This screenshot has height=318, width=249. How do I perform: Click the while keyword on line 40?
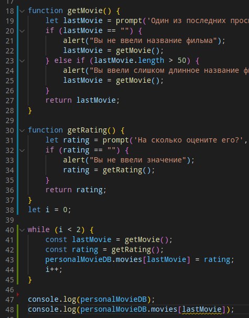click(39, 229)
